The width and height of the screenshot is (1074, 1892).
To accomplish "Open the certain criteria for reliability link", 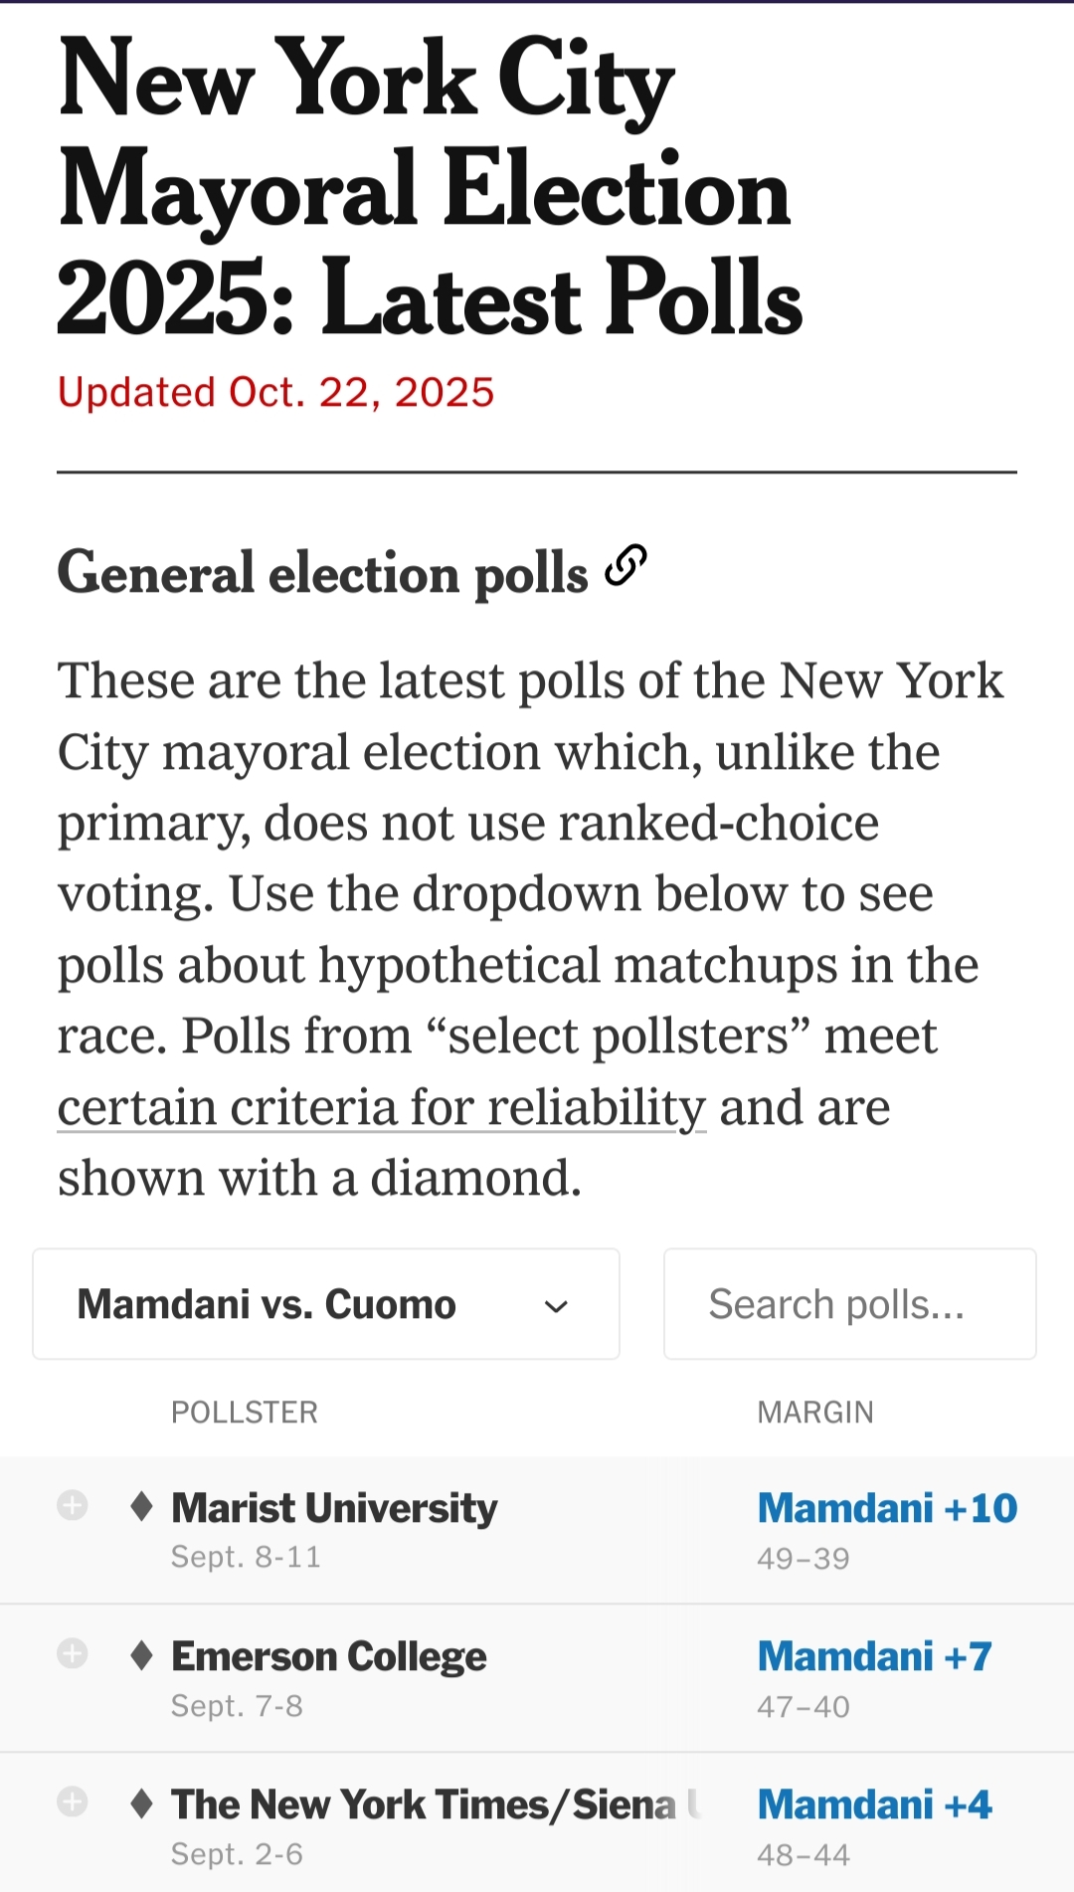I will [x=382, y=1107].
